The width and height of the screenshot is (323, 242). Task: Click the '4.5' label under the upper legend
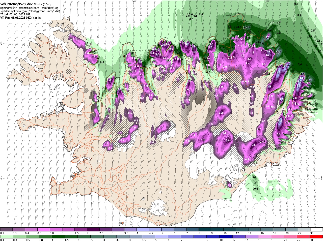coord(151,233)
